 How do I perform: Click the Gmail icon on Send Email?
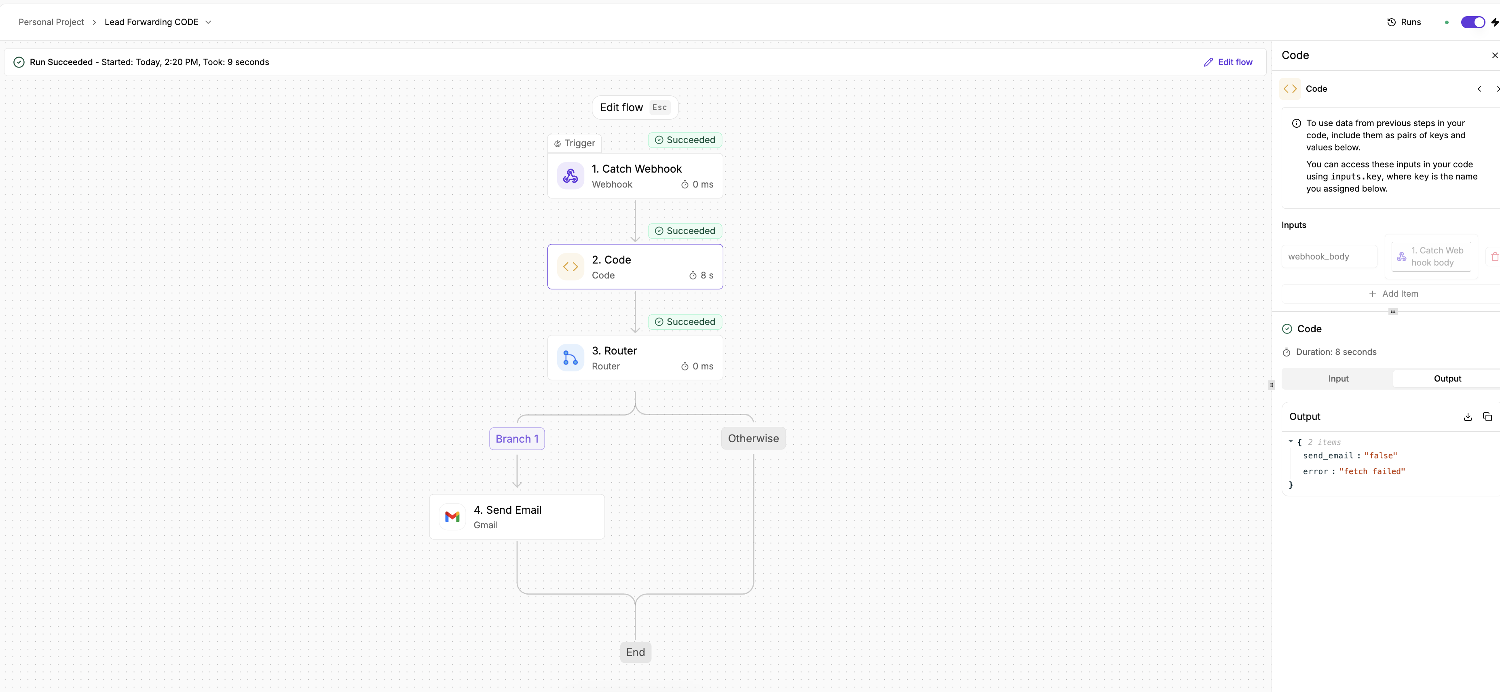pyautogui.click(x=452, y=517)
